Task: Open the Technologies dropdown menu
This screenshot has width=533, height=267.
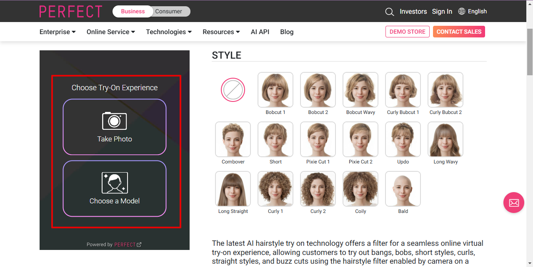Action: (169, 32)
